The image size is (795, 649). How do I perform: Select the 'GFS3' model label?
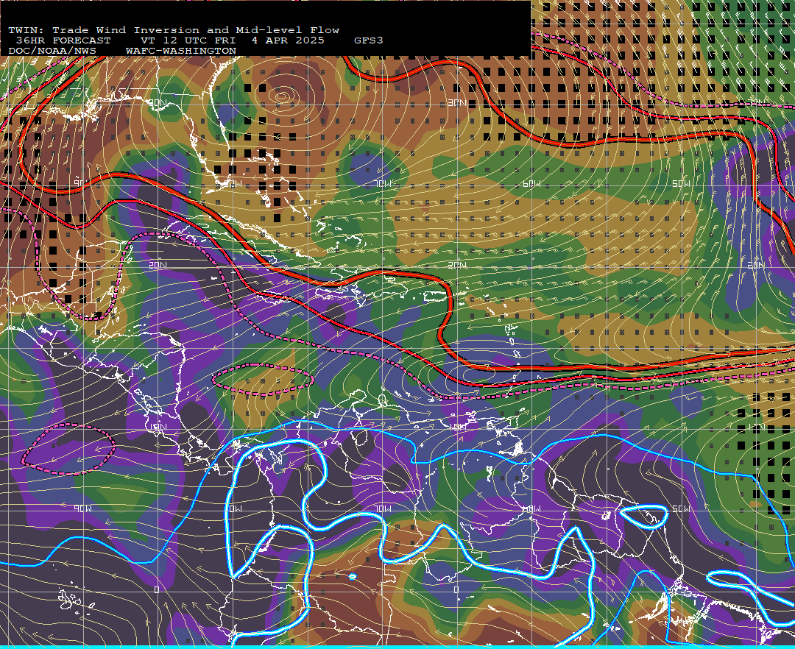pos(369,40)
